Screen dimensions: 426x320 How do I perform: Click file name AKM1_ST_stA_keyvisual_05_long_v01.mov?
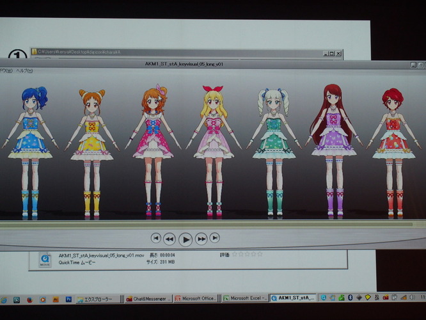[x=101, y=255]
